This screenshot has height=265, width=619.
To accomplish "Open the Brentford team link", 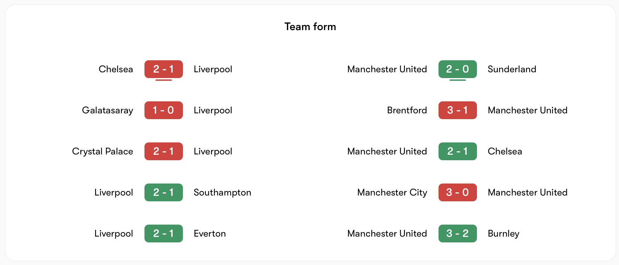I will (407, 110).
